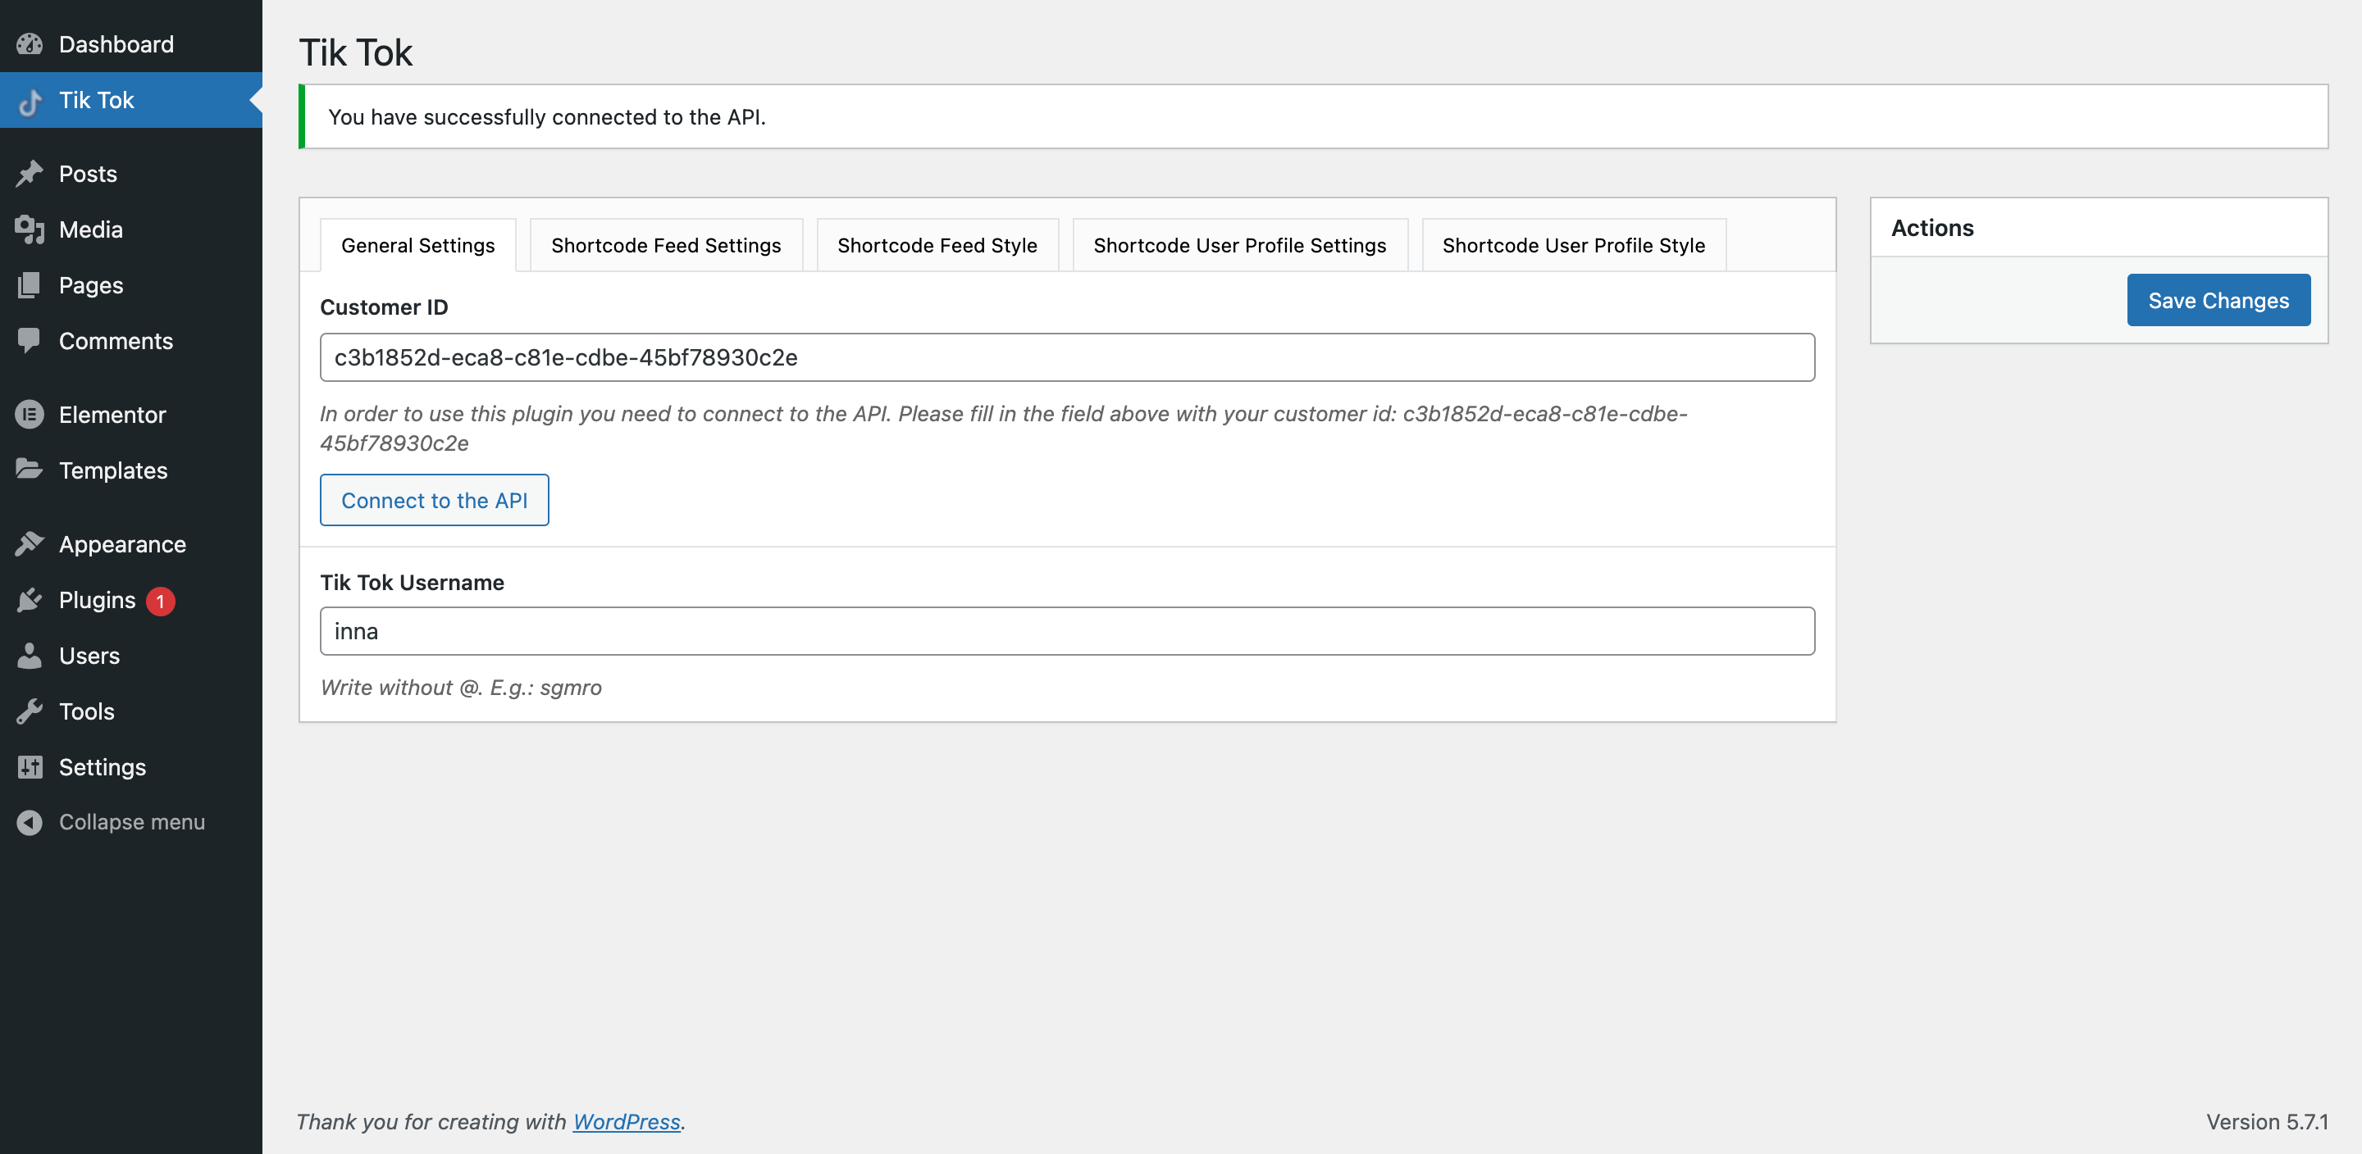Click the API connected success notice
Screen dimensions: 2362x1154
pyautogui.click(x=1313, y=116)
